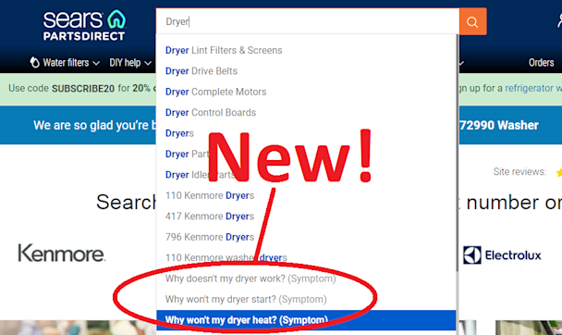Viewport: 562px width, 335px height.
Task: Click the account person icon
Action: [559, 19]
